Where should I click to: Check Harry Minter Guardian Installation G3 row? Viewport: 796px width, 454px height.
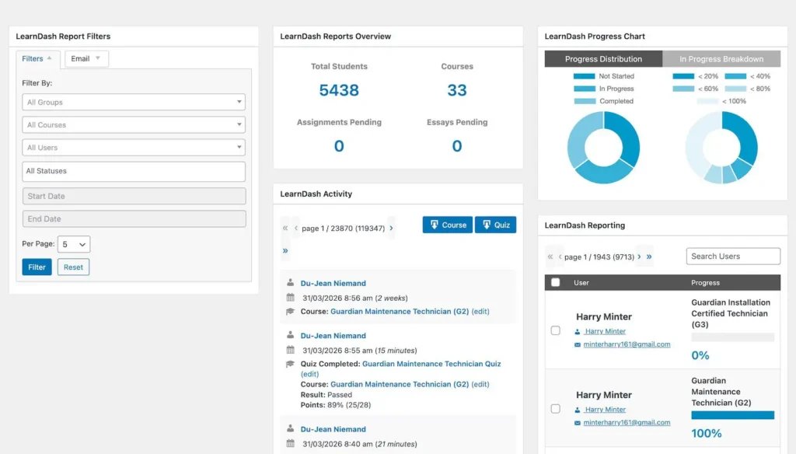[x=555, y=330]
